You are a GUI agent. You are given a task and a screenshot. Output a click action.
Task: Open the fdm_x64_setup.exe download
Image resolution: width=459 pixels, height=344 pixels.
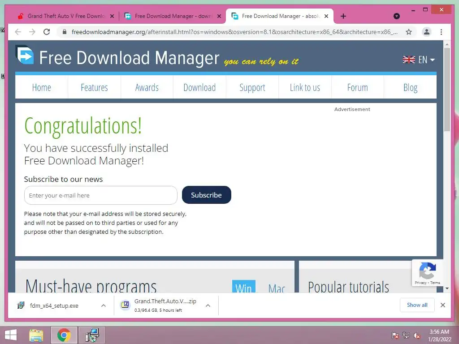click(x=54, y=305)
